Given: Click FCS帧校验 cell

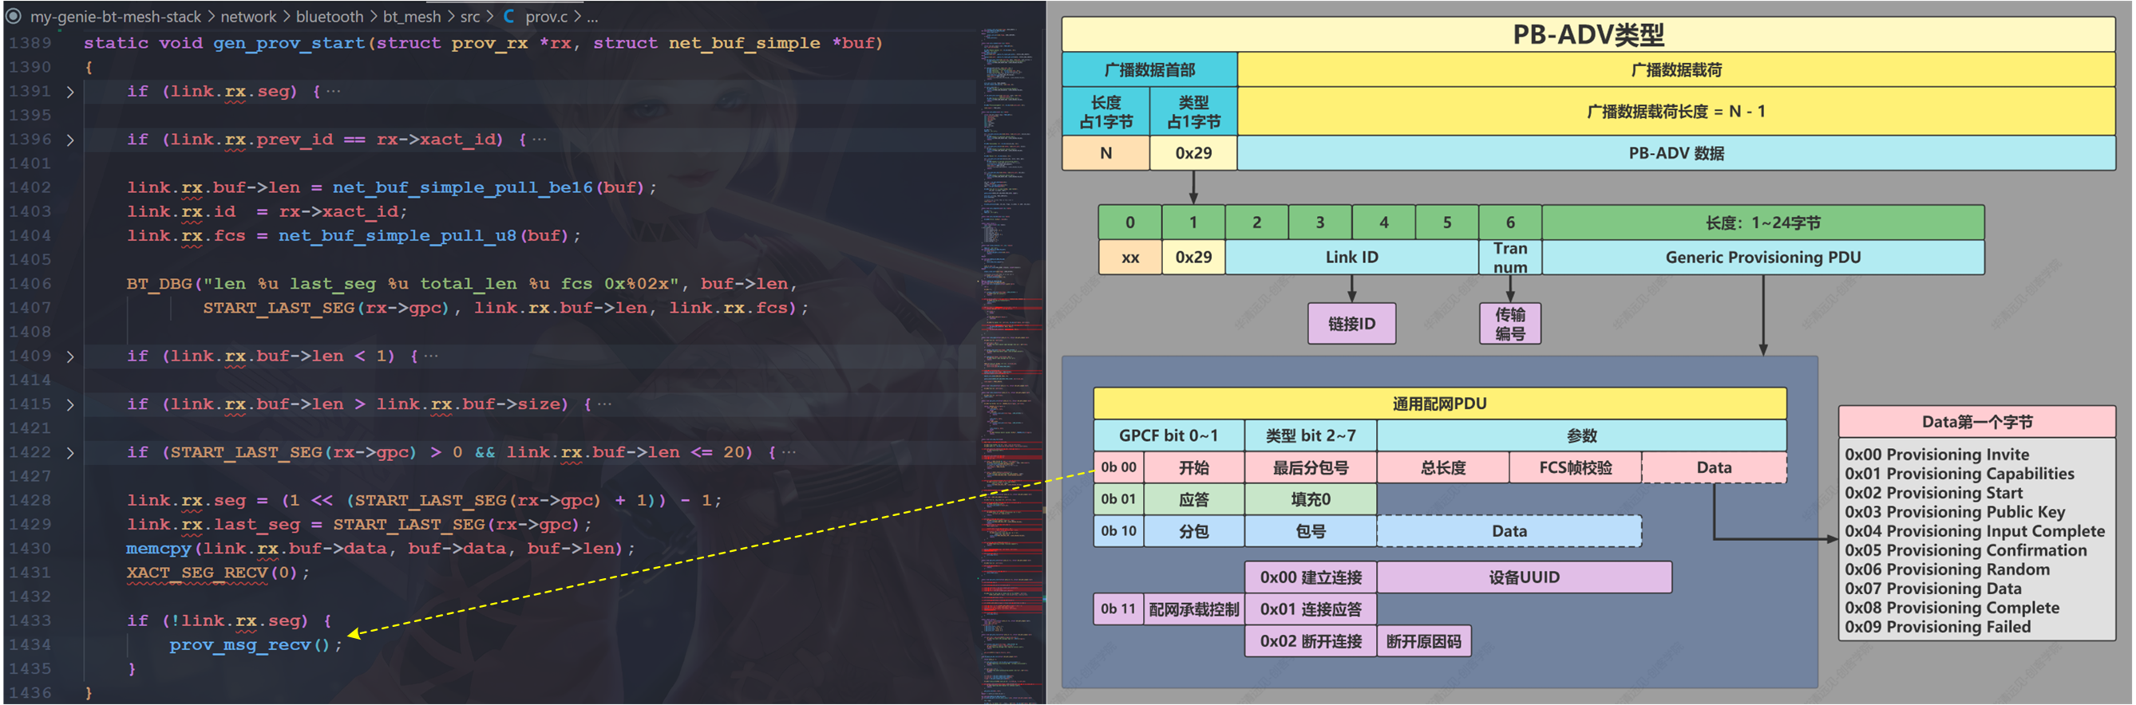Looking at the screenshot, I should (1575, 468).
